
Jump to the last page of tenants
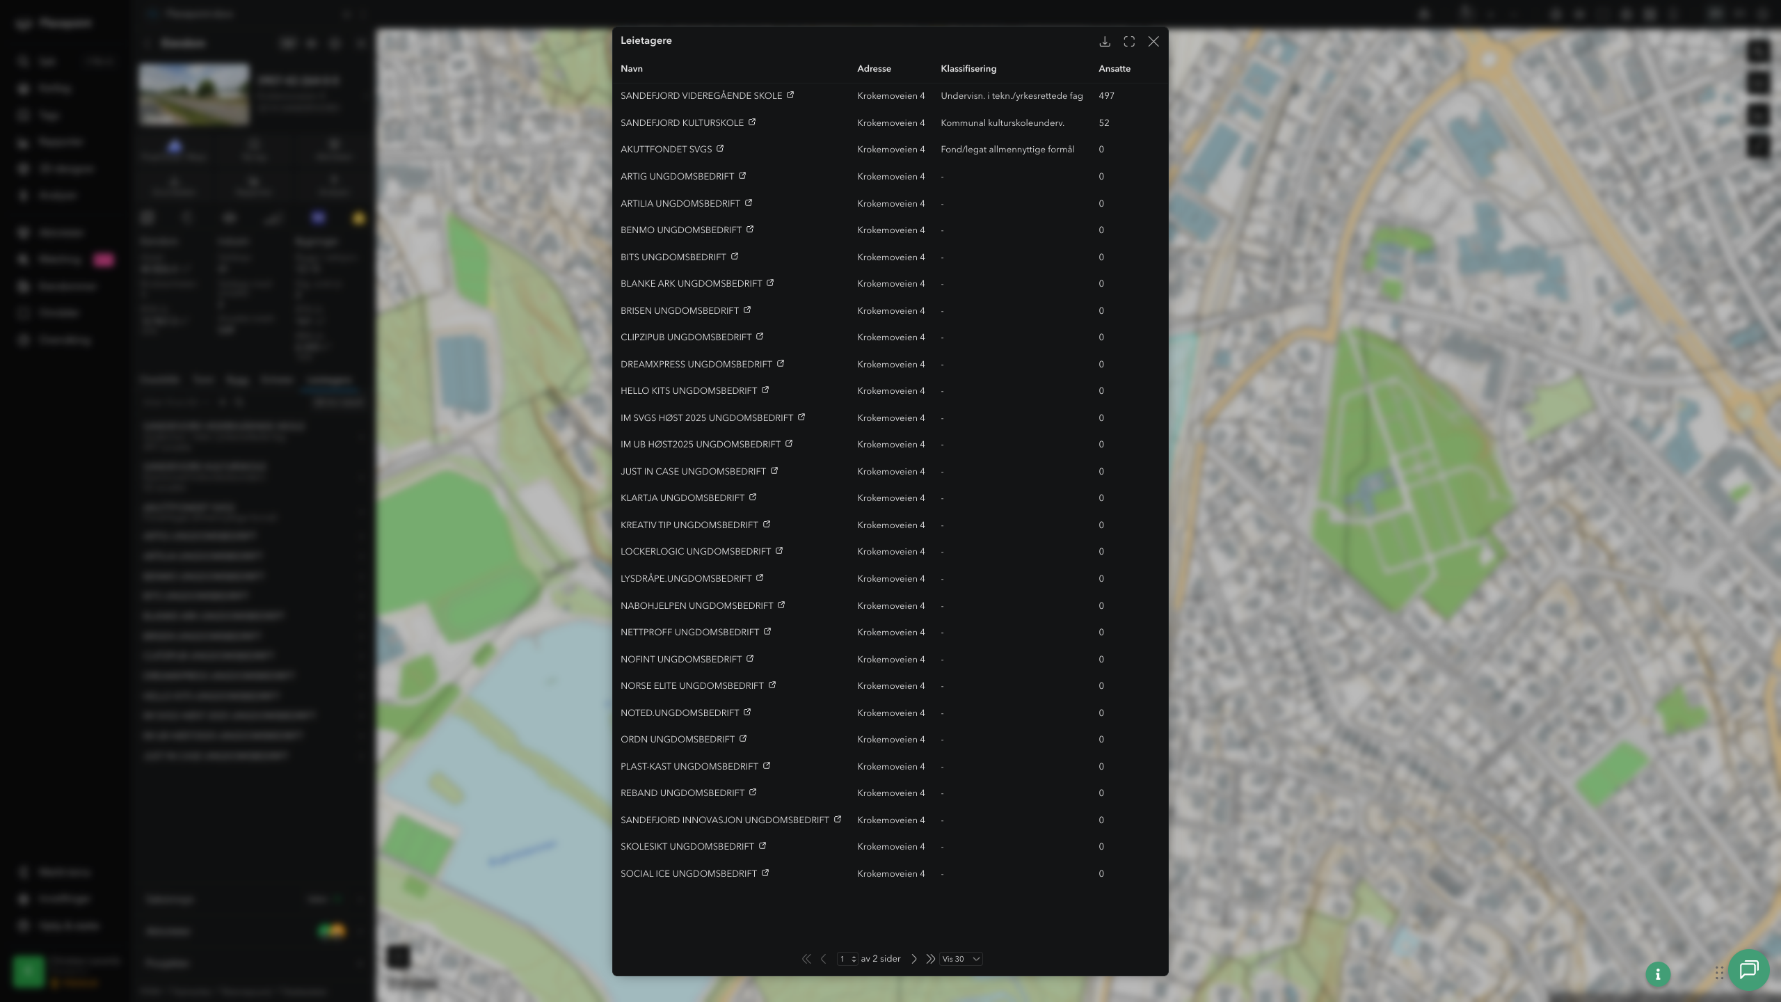tap(931, 959)
